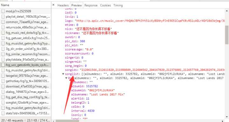Image resolution: width=229 pixels, height=122 pixels.
Task: Select the fcg_musiclist_getmyfav.fcg?typ request
Action: coord(25,43)
